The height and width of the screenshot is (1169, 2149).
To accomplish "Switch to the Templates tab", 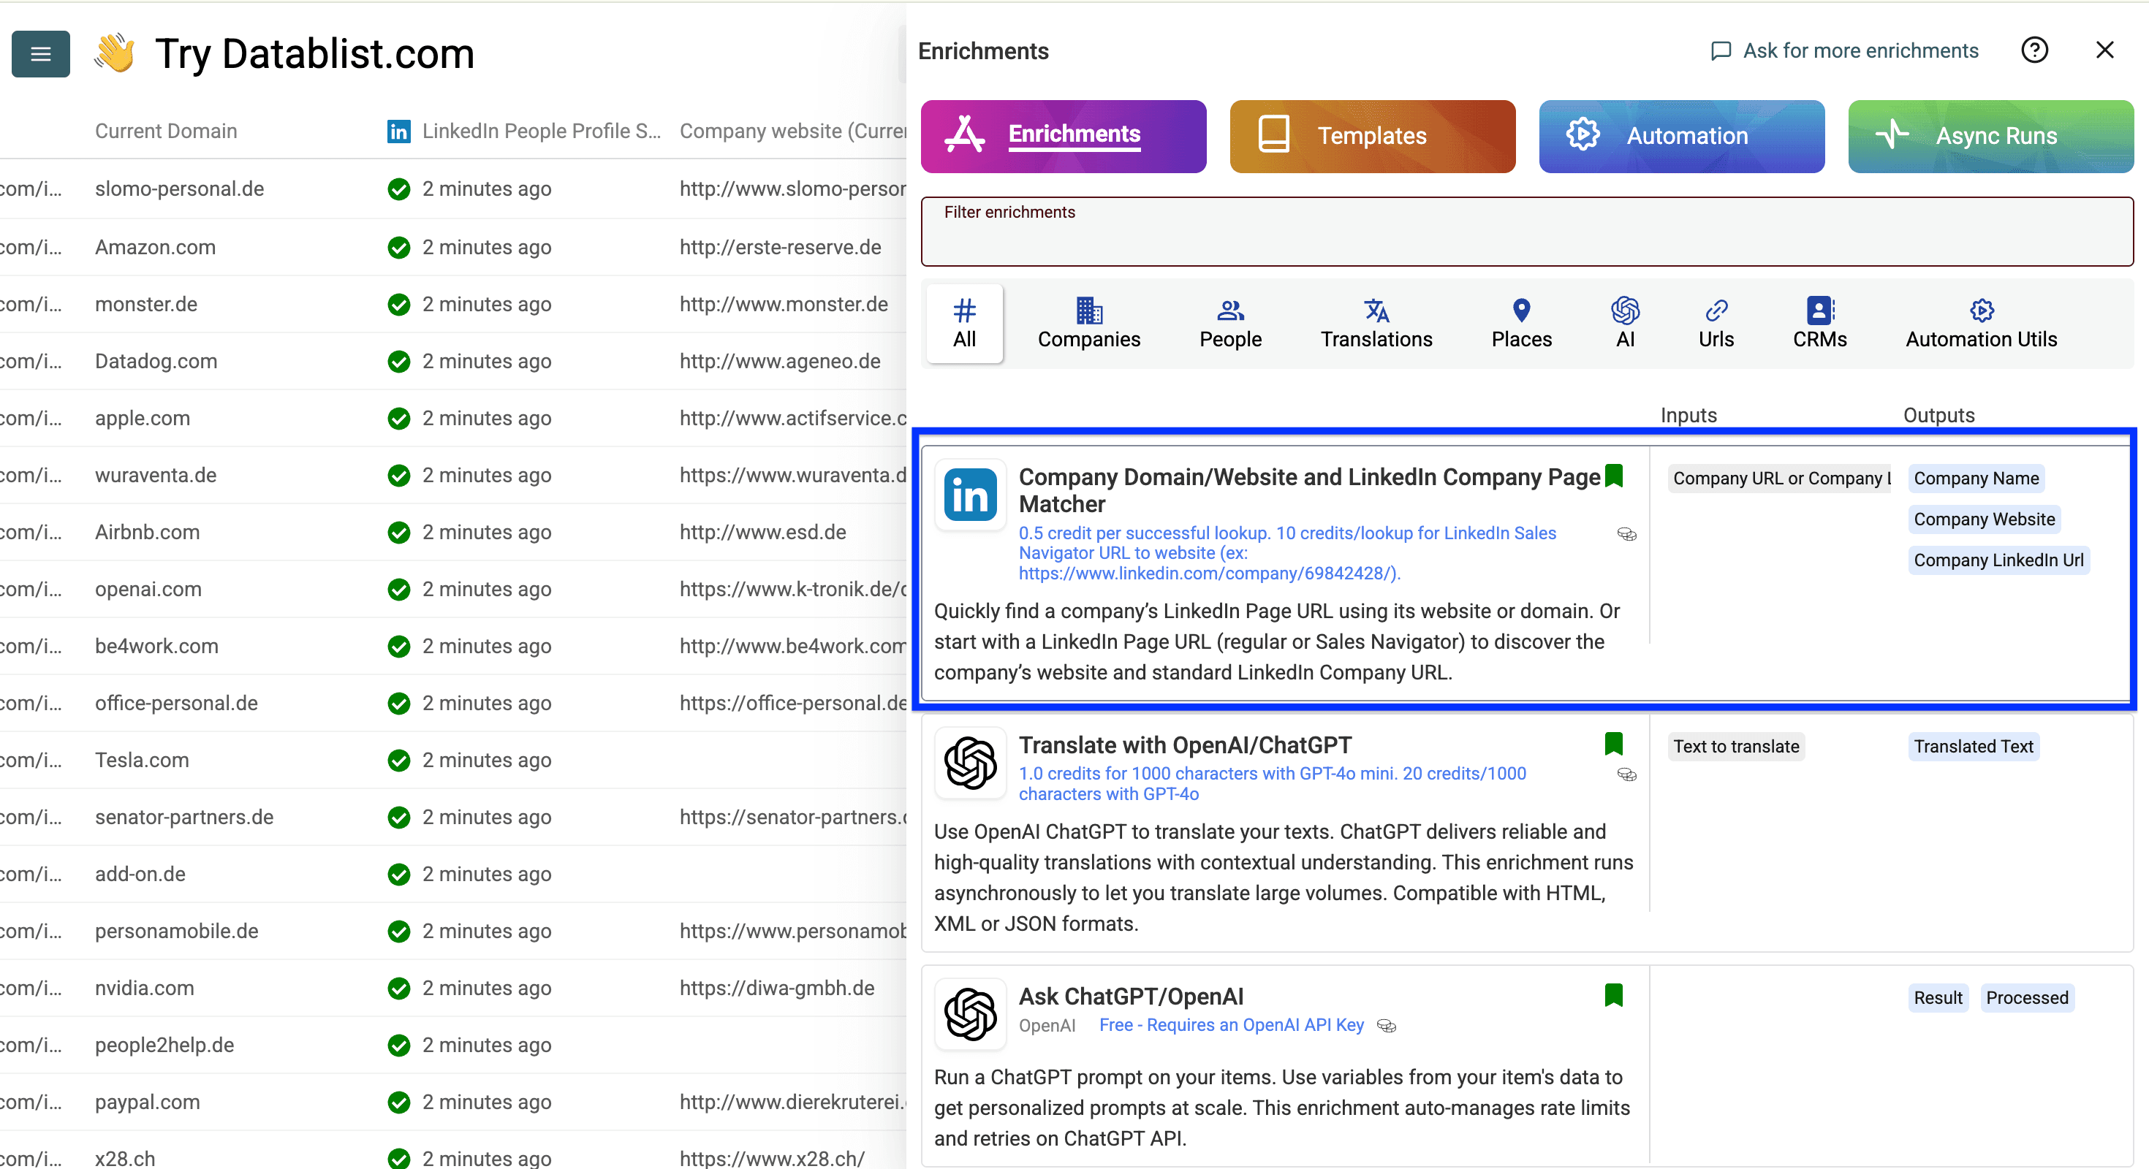I will [x=1371, y=136].
